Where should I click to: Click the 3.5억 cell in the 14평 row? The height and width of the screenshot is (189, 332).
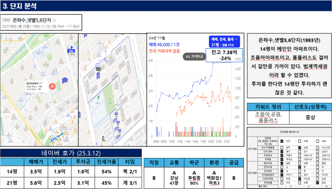click(x=36, y=171)
